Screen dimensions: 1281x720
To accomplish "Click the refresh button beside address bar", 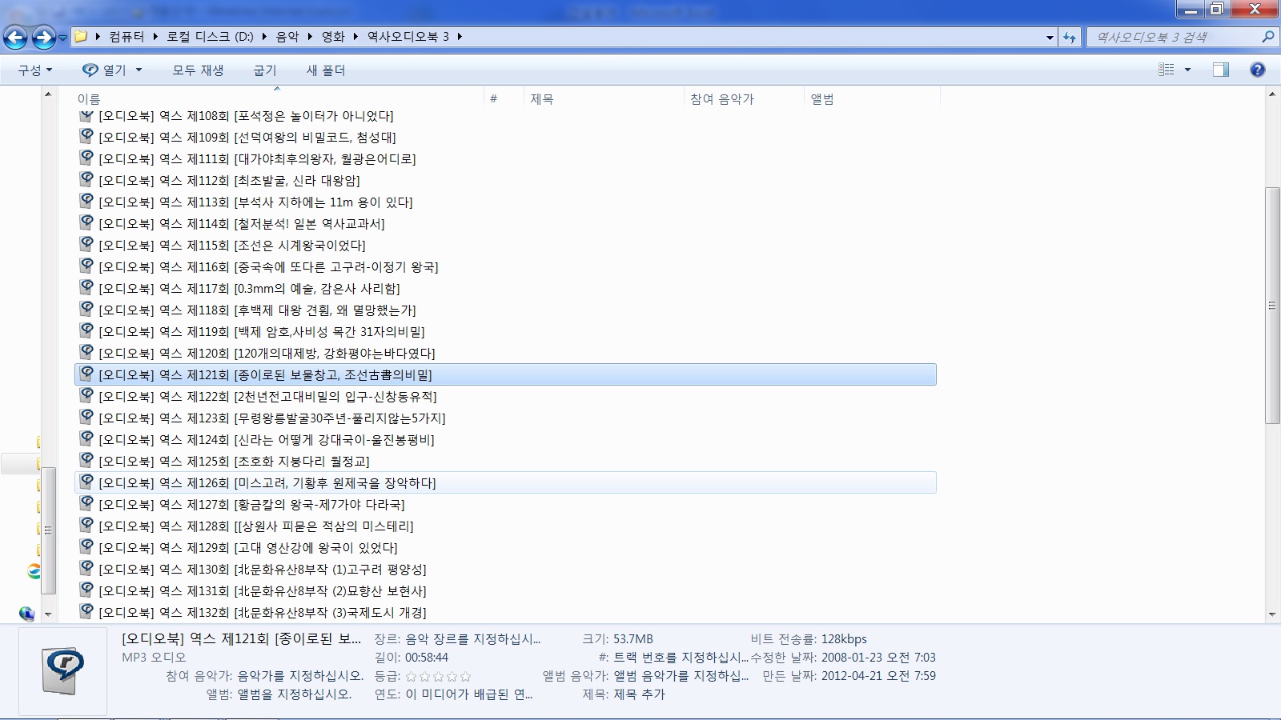I will tap(1070, 37).
